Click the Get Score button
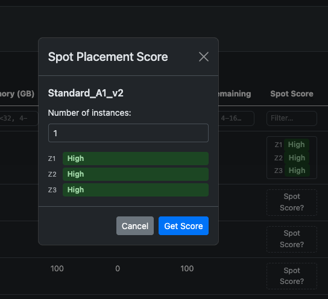The image size is (328, 299). [x=183, y=226]
